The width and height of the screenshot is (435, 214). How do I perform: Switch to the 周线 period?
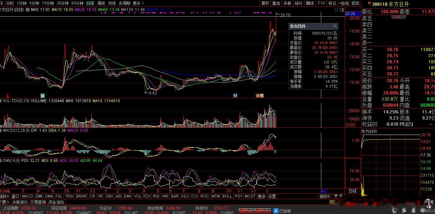tap(101, 3)
